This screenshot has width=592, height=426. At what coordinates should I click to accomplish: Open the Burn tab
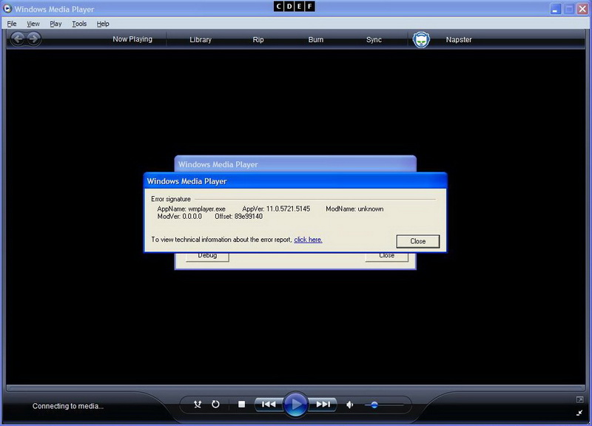[x=316, y=40]
